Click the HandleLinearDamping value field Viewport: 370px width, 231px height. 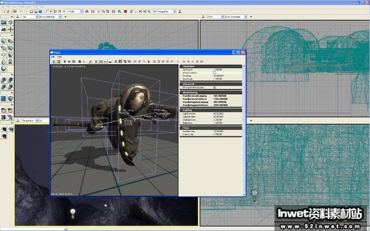[227, 96]
